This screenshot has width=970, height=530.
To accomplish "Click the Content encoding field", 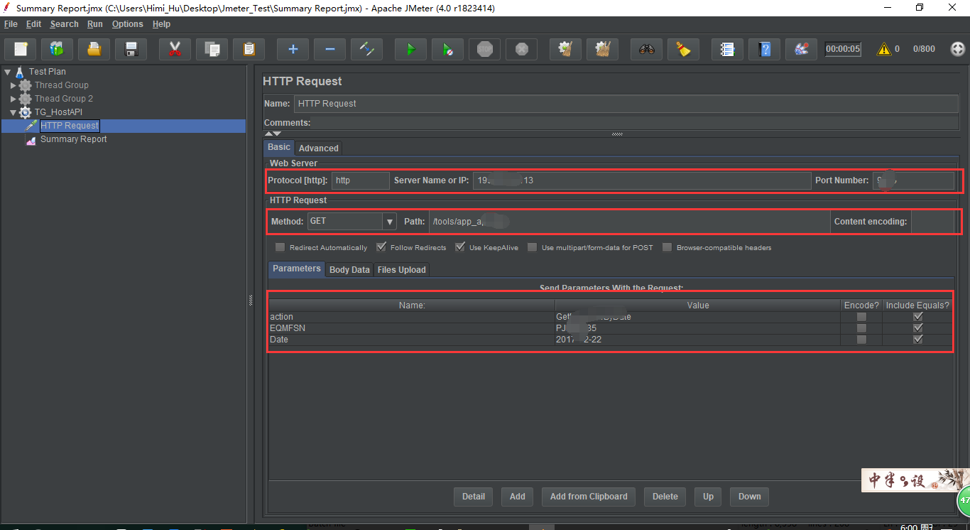I will (x=933, y=222).
